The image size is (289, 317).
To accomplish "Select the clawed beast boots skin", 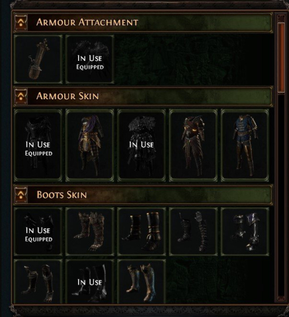I will (x=90, y=231).
